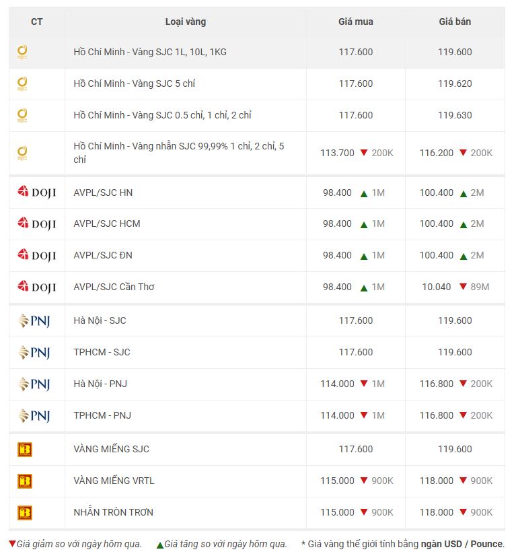Click green up arrow in AVPL/SJC HN buy price

(364, 194)
